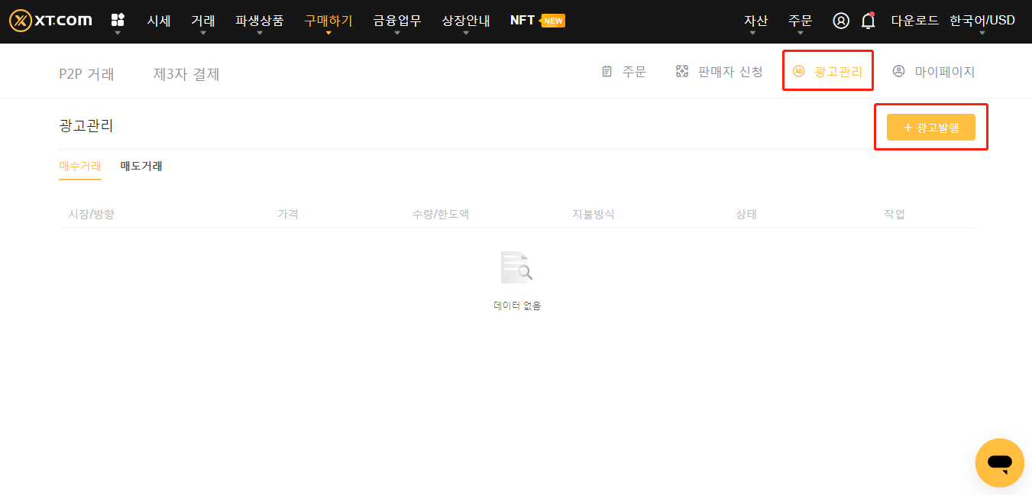Switch to the P2P 거래 tab
The image size is (1032, 495).
[86, 74]
